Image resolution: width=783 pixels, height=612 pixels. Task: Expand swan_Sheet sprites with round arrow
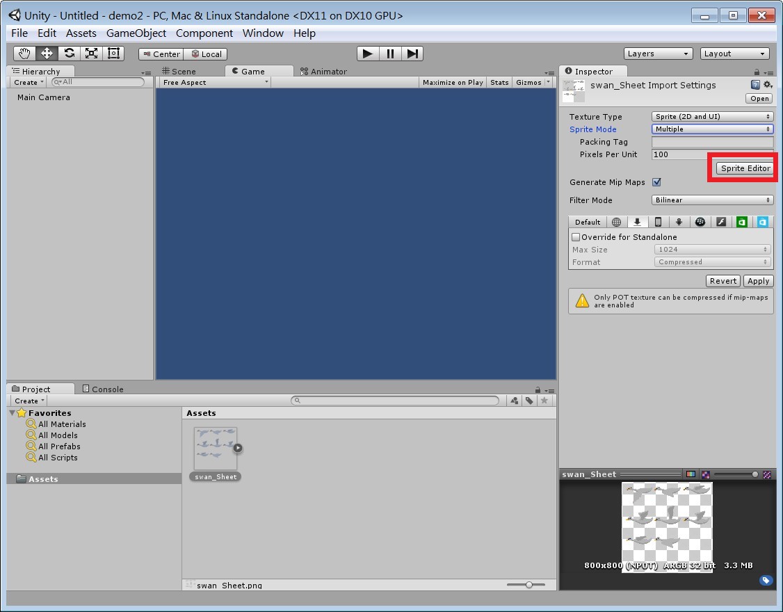[238, 448]
